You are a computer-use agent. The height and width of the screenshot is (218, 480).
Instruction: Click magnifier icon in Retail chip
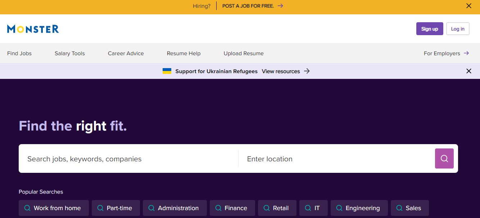[266, 208]
